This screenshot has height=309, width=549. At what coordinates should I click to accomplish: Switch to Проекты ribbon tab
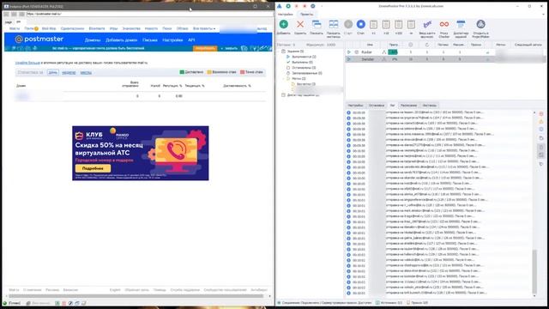tap(307, 15)
